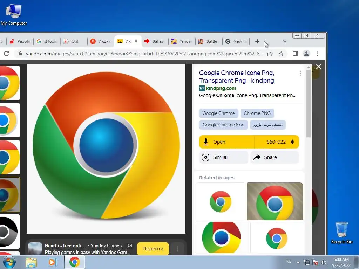Open the Windows Start button
Image resolution: width=359 pixels, height=269 pixels.
click(x=9, y=262)
